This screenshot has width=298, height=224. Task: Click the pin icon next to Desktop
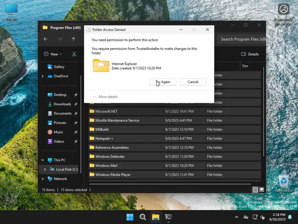(76, 95)
